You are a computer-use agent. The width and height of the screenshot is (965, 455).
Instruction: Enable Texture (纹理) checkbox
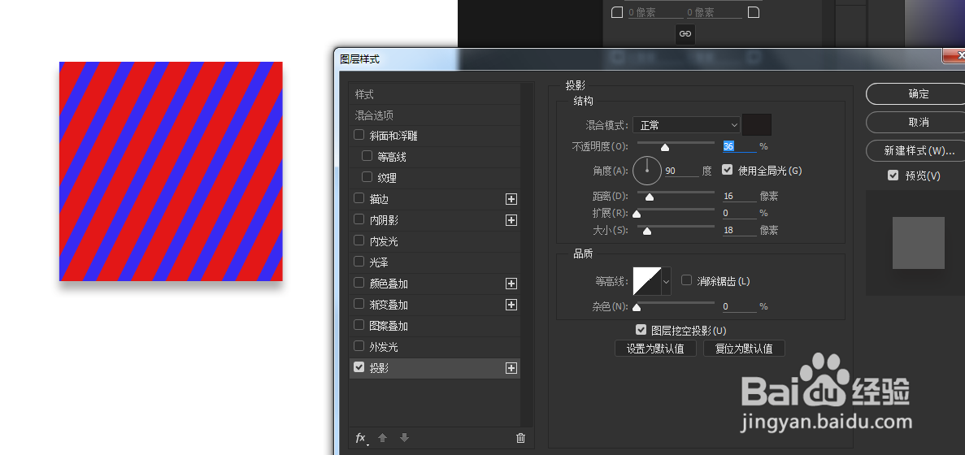pyautogui.click(x=367, y=177)
